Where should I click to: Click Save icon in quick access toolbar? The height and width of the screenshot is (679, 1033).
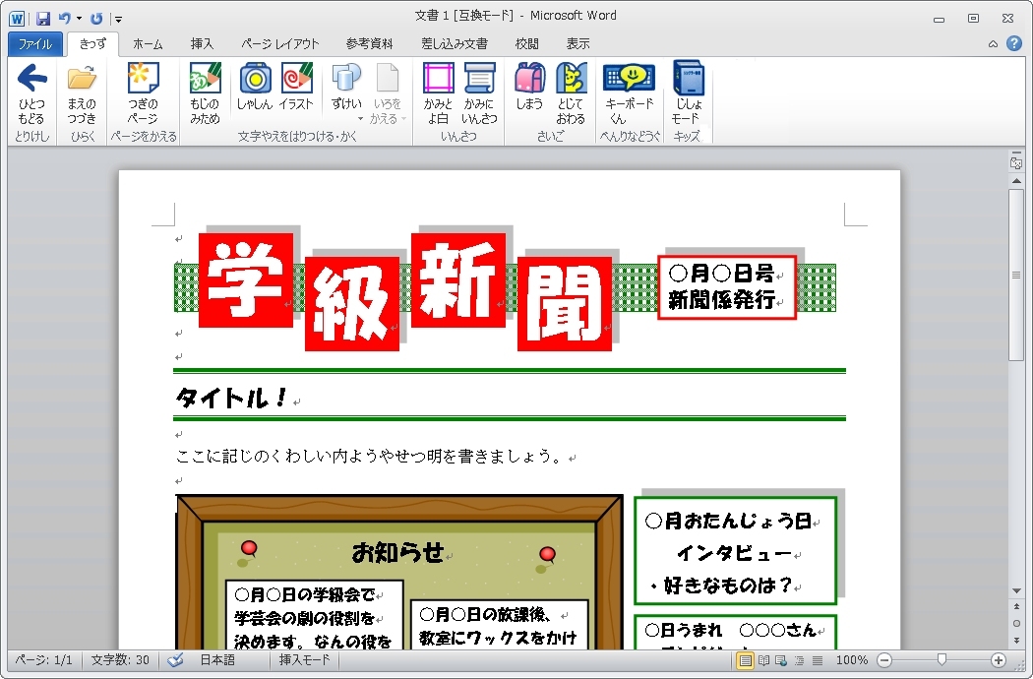pos(43,18)
